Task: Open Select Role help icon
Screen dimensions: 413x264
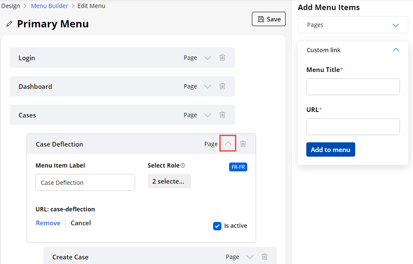Action: click(183, 165)
